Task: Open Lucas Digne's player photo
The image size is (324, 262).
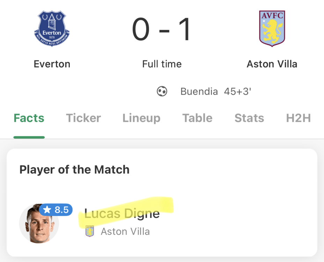Action: click(39, 224)
